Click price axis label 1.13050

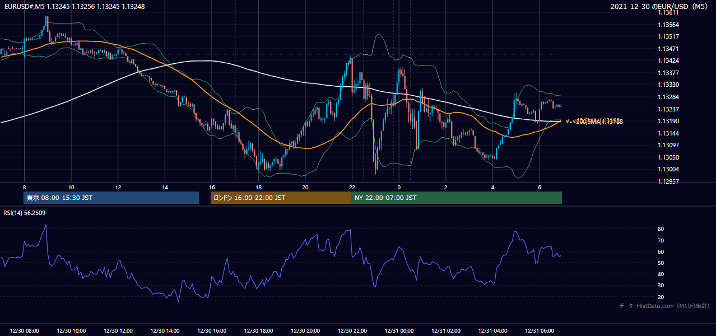coord(668,157)
